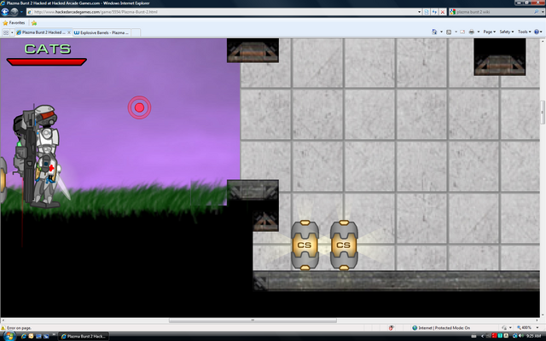Expand the tab list dropdown arrow
The width and height of the screenshot is (546, 341).
pyautogui.click(x=12, y=32)
